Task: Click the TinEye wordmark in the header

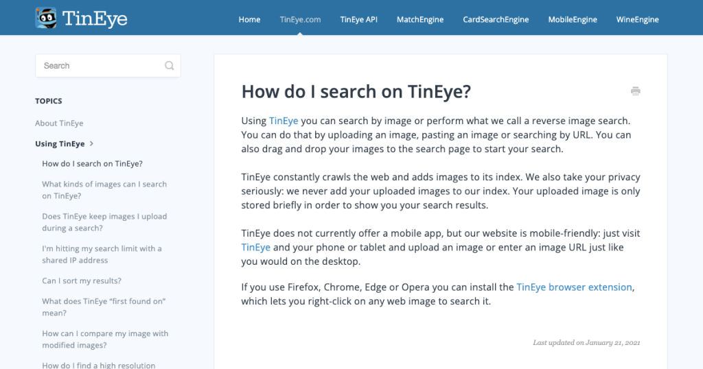Action: (95, 19)
